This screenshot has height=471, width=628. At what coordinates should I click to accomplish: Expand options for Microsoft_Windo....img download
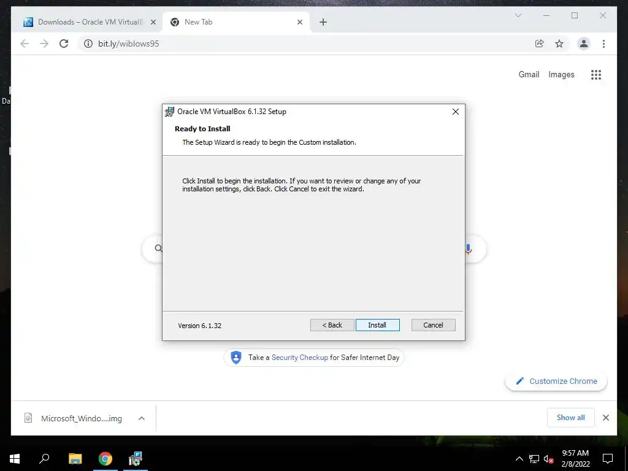pyautogui.click(x=142, y=418)
